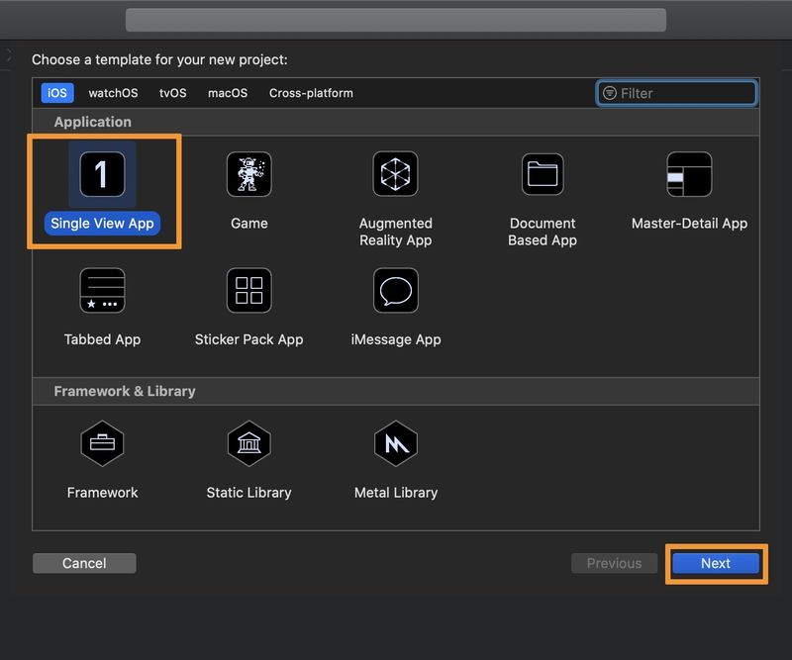Switch to the watchOS tab

coord(113,93)
